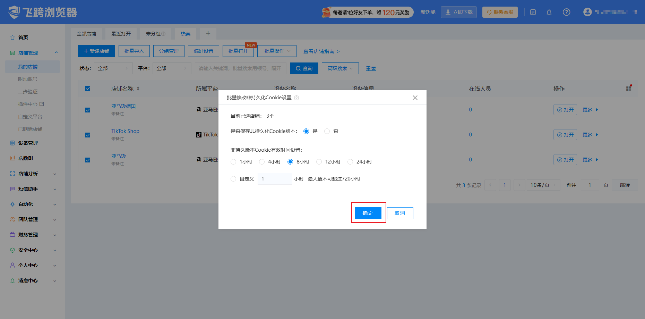The image size is (645, 319).
Task: Click the 未分组 help icon
Action: pos(163,34)
